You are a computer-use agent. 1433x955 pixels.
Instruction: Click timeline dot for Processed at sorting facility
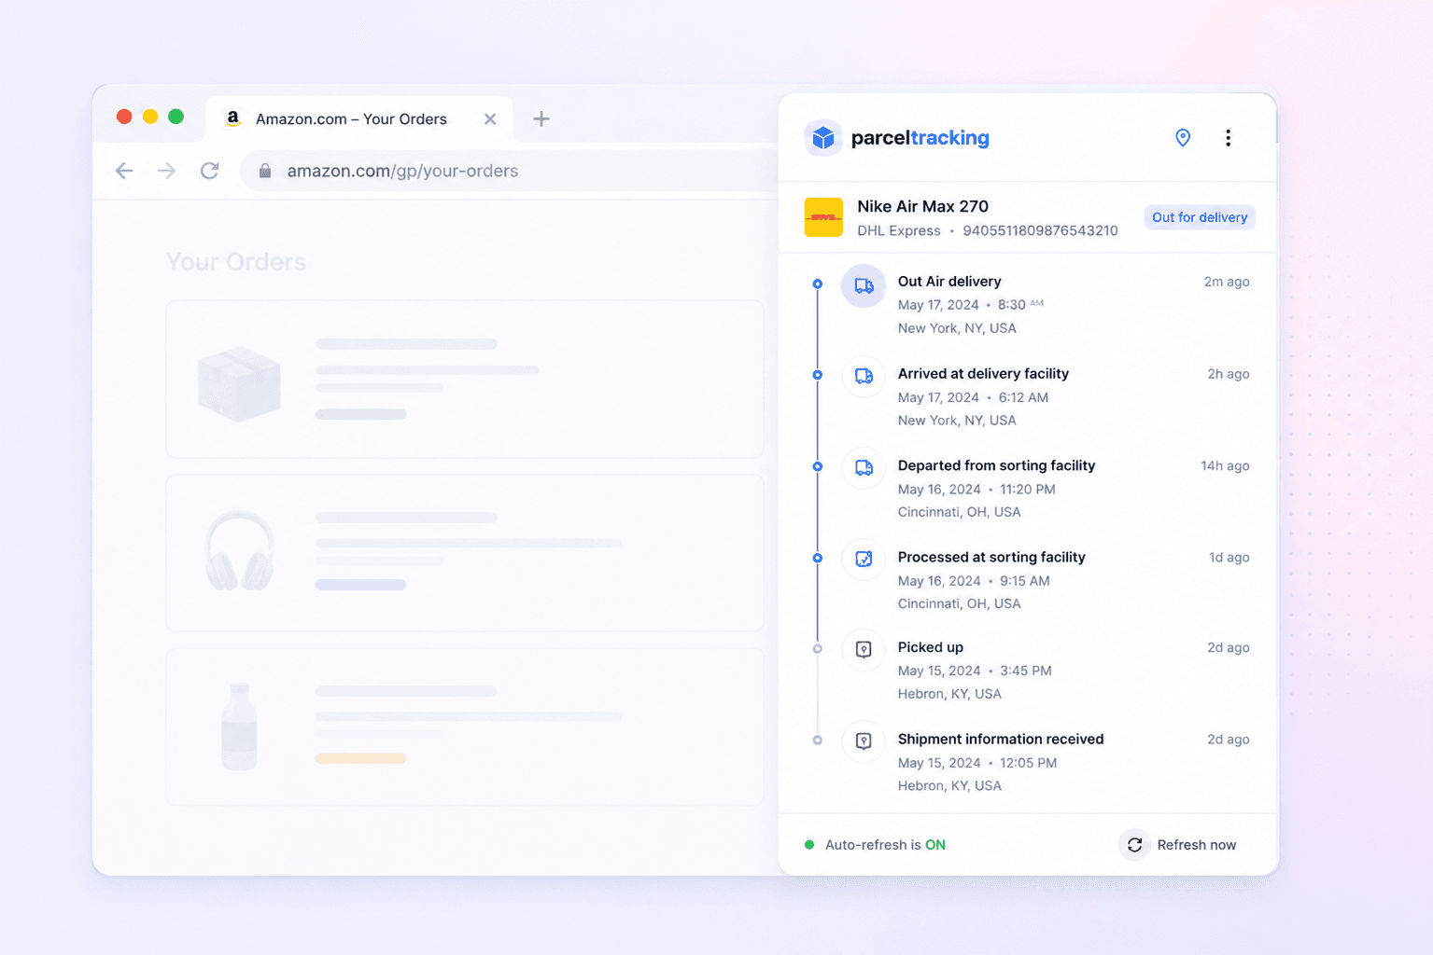[818, 558]
